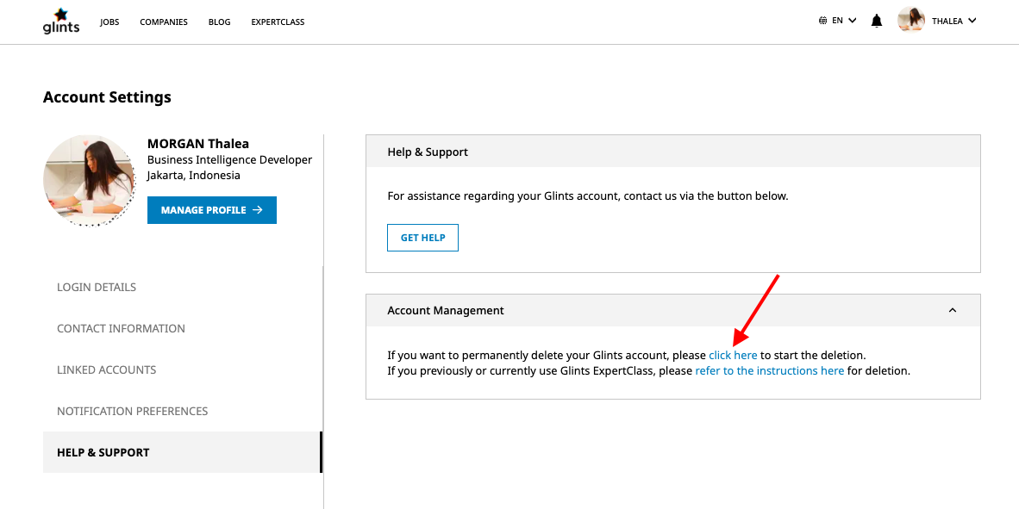This screenshot has width=1019, height=509.
Task: Open BLOG in the top navigation
Action: click(x=220, y=22)
